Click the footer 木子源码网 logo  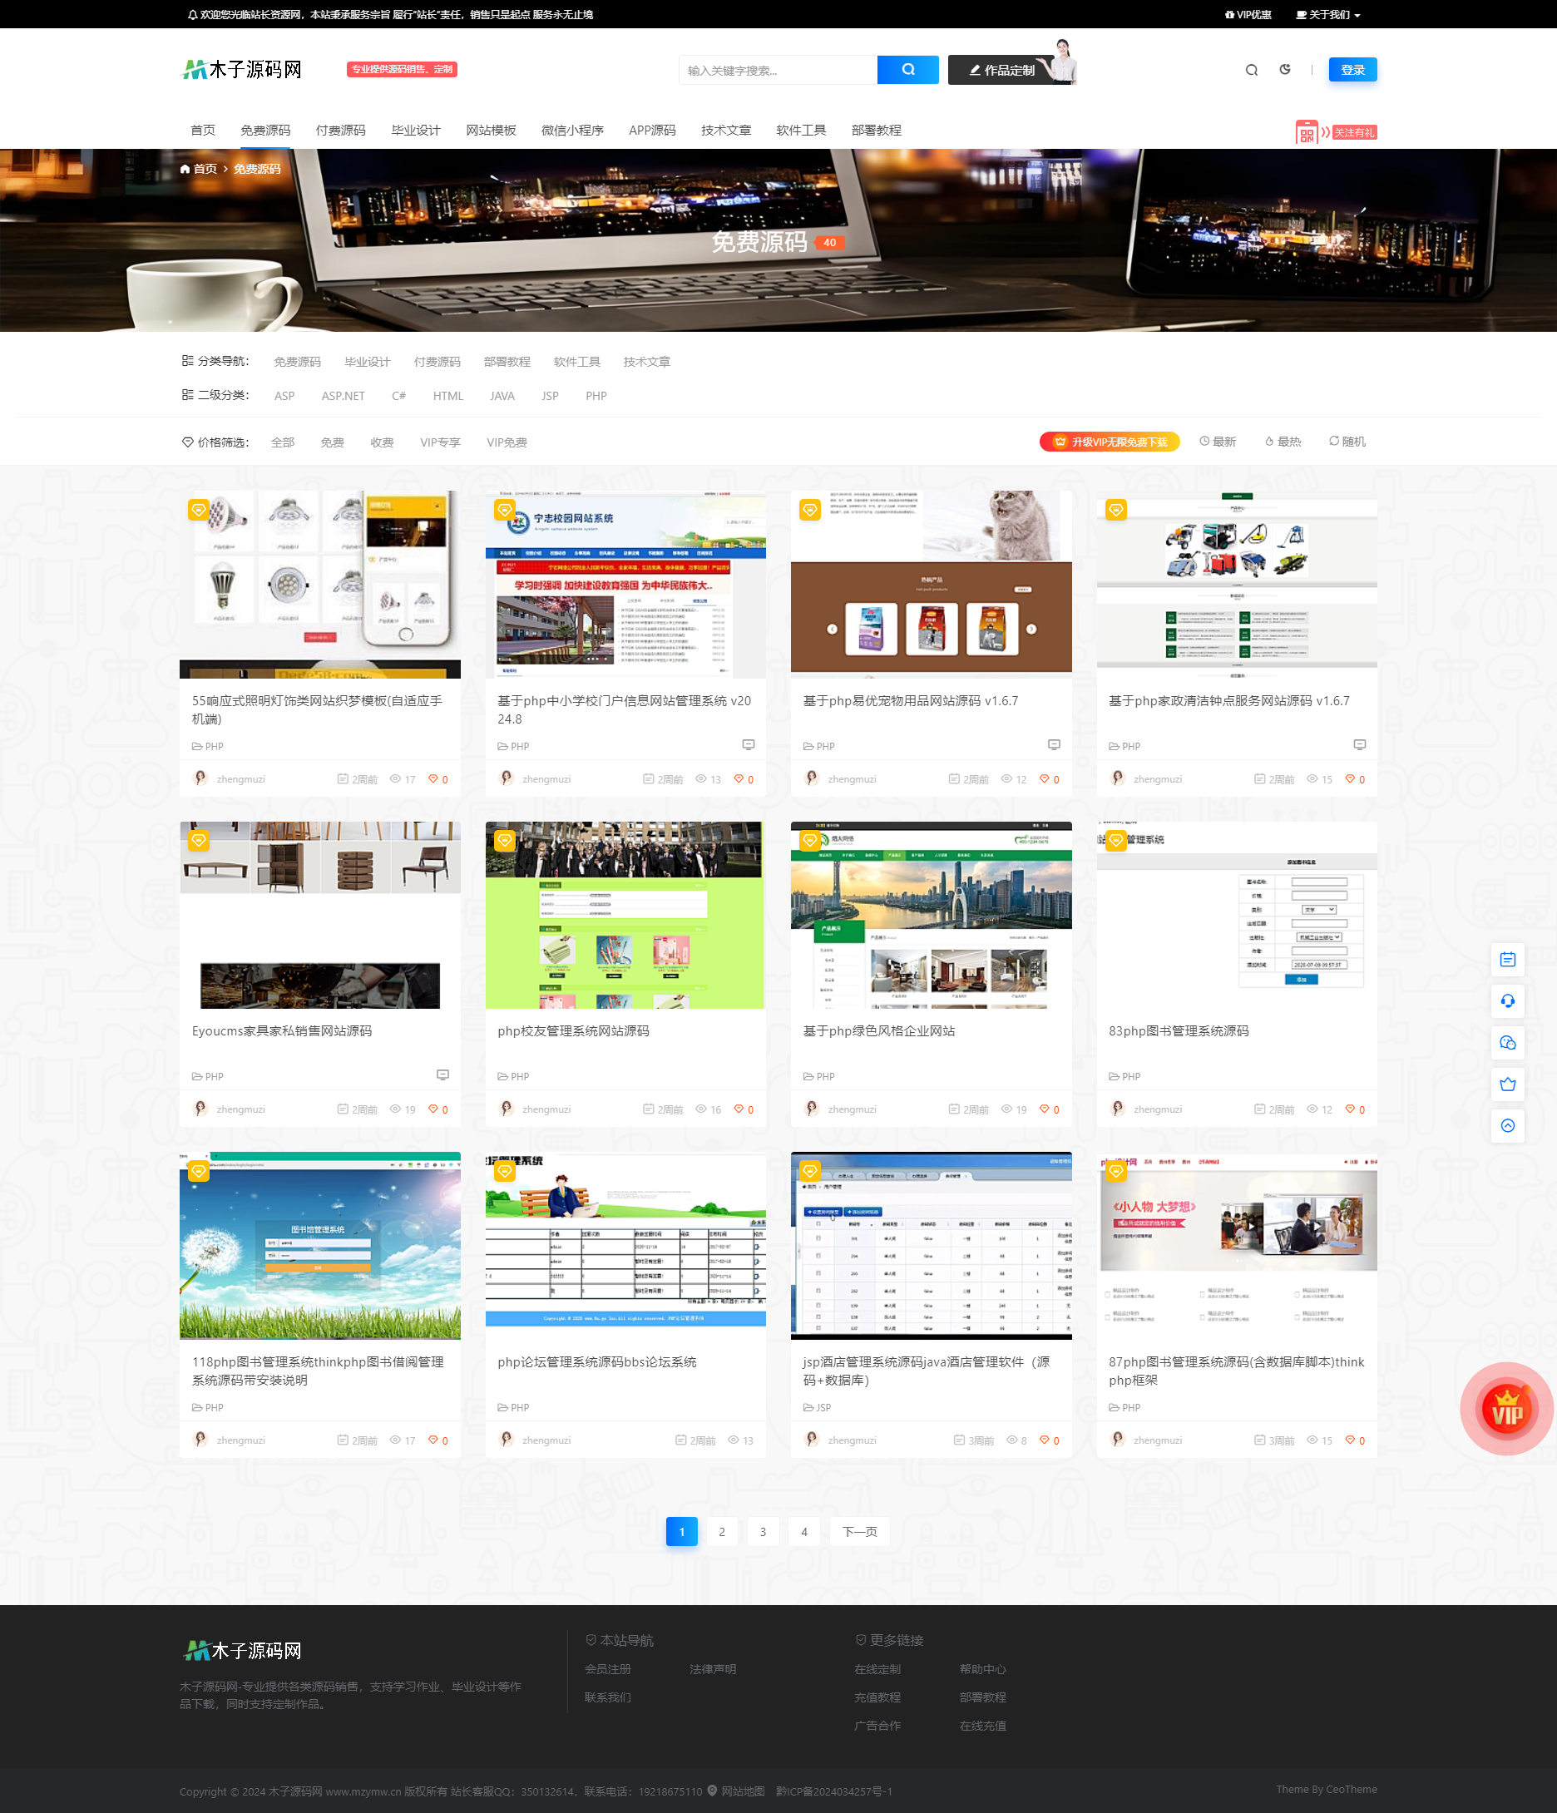point(242,1650)
